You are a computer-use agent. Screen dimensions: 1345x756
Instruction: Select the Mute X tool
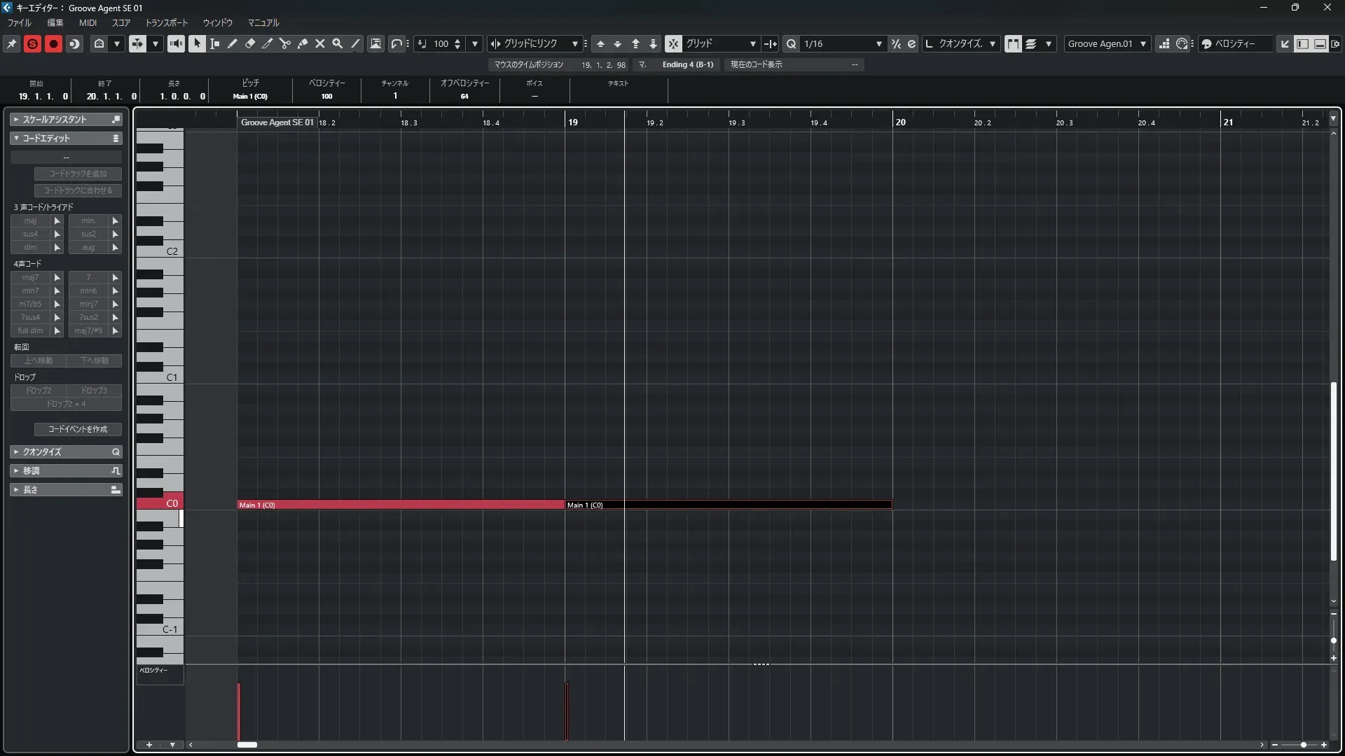pos(320,43)
